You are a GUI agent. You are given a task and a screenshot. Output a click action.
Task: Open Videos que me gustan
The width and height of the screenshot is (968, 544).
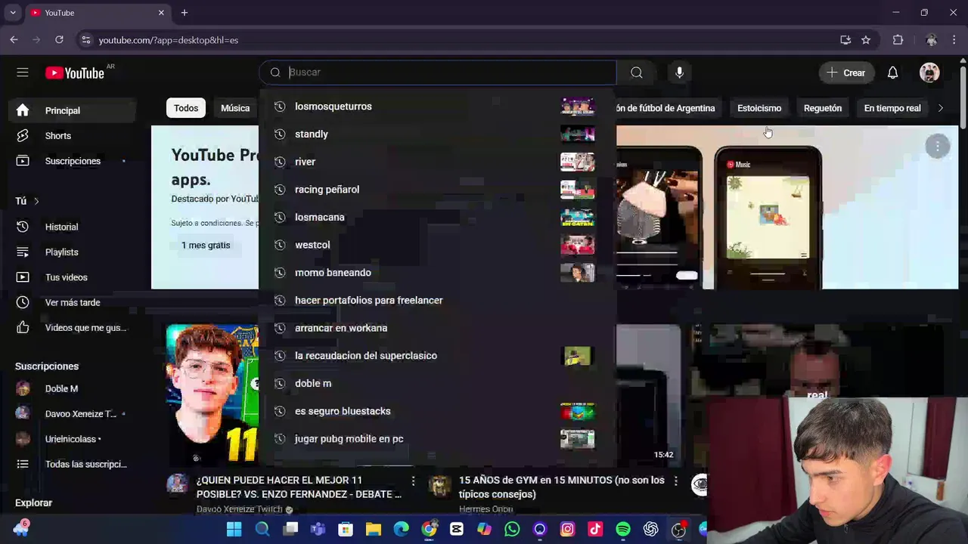coord(74,328)
